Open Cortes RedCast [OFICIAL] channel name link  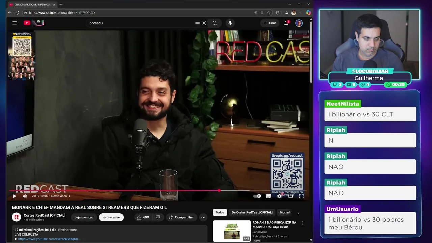(x=45, y=215)
